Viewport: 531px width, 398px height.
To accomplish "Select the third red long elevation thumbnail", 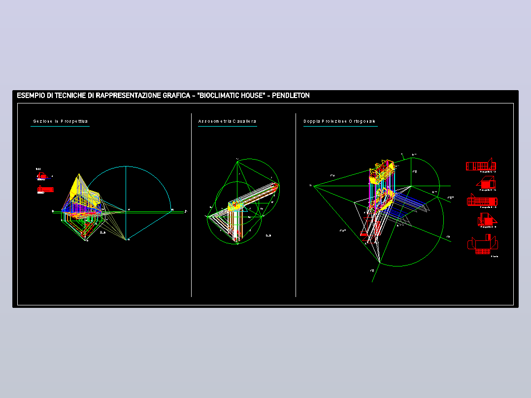I will click(482, 200).
